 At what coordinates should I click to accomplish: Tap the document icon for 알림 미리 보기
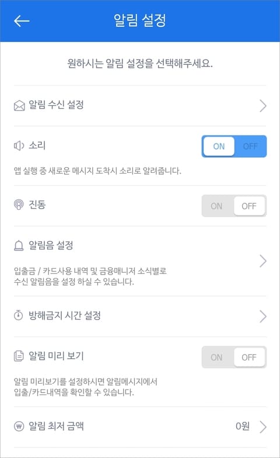point(19,356)
